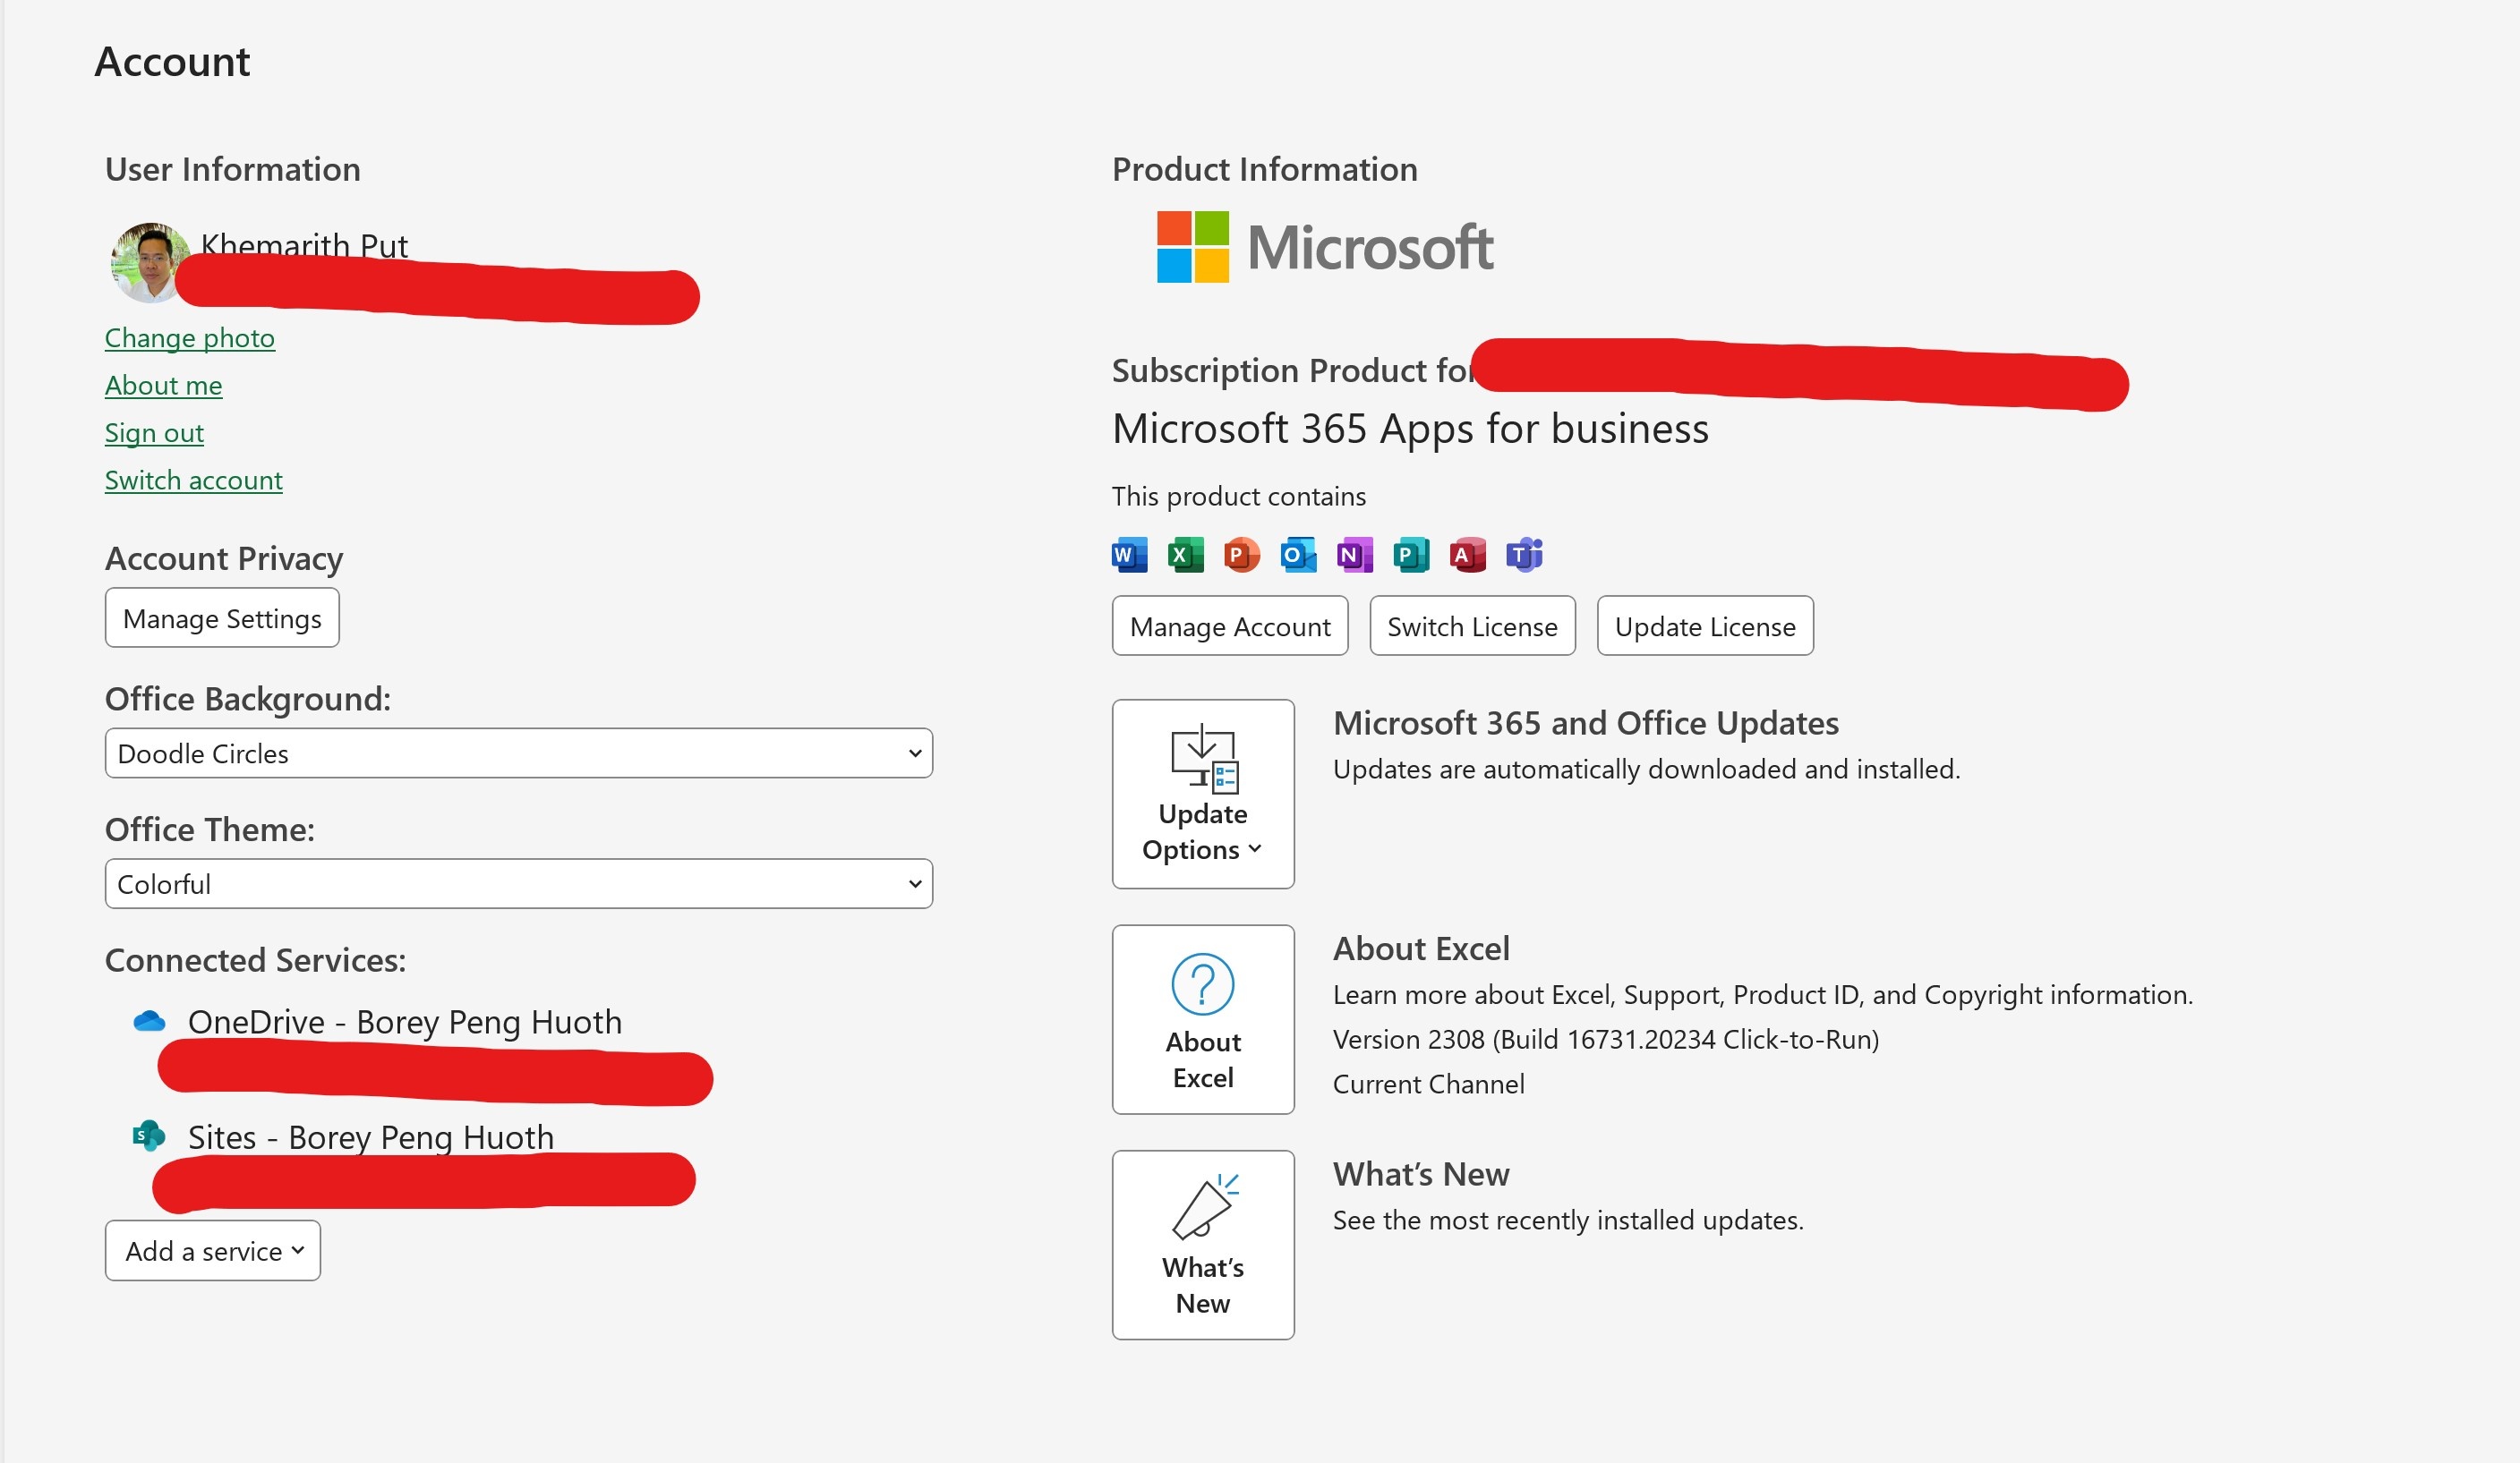This screenshot has width=2520, height=1463.
Task: Click the Change photo link
Action: pyautogui.click(x=190, y=337)
